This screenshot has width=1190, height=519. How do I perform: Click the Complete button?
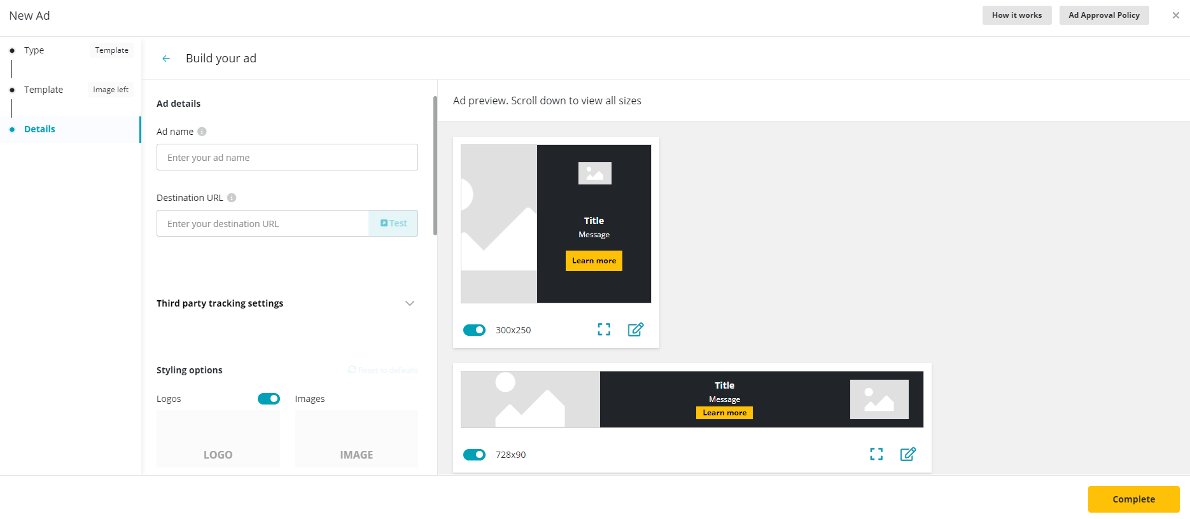(x=1133, y=499)
